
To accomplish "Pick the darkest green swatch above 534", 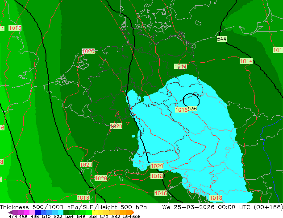I will (x=66, y=212).
